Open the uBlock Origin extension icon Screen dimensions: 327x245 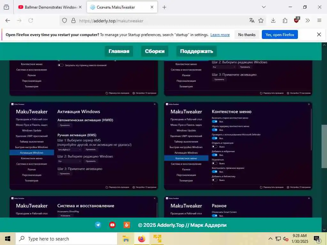pyautogui.click(x=296, y=20)
